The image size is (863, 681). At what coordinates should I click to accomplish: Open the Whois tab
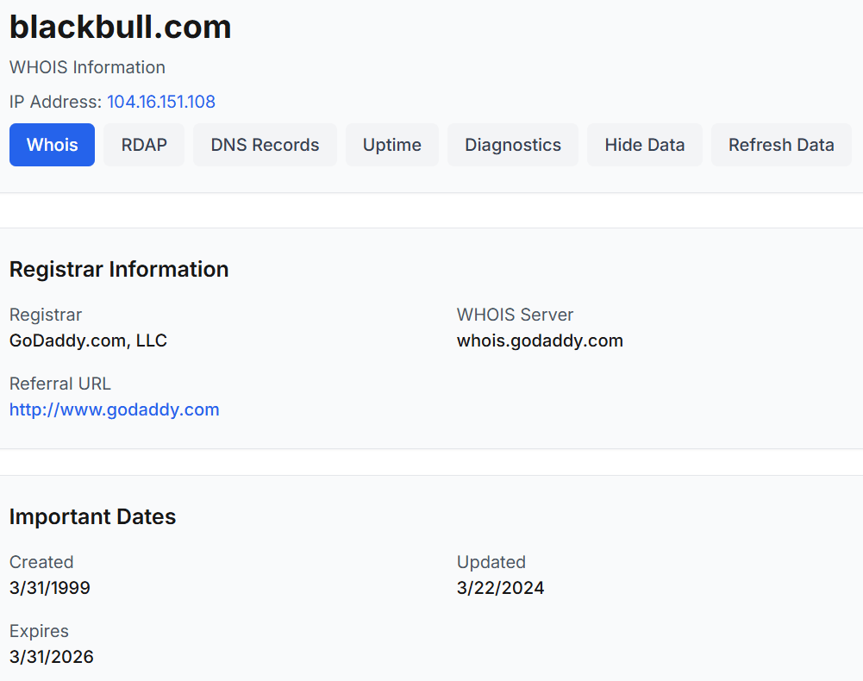tap(53, 145)
